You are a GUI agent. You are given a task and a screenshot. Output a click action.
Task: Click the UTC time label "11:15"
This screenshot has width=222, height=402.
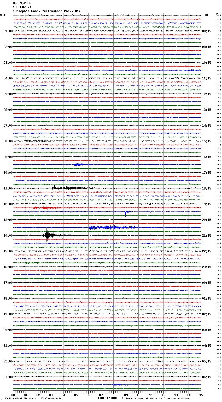(207, 78)
